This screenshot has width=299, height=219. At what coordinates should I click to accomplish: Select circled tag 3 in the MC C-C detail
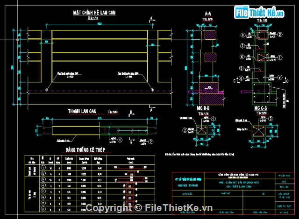(271, 119)
